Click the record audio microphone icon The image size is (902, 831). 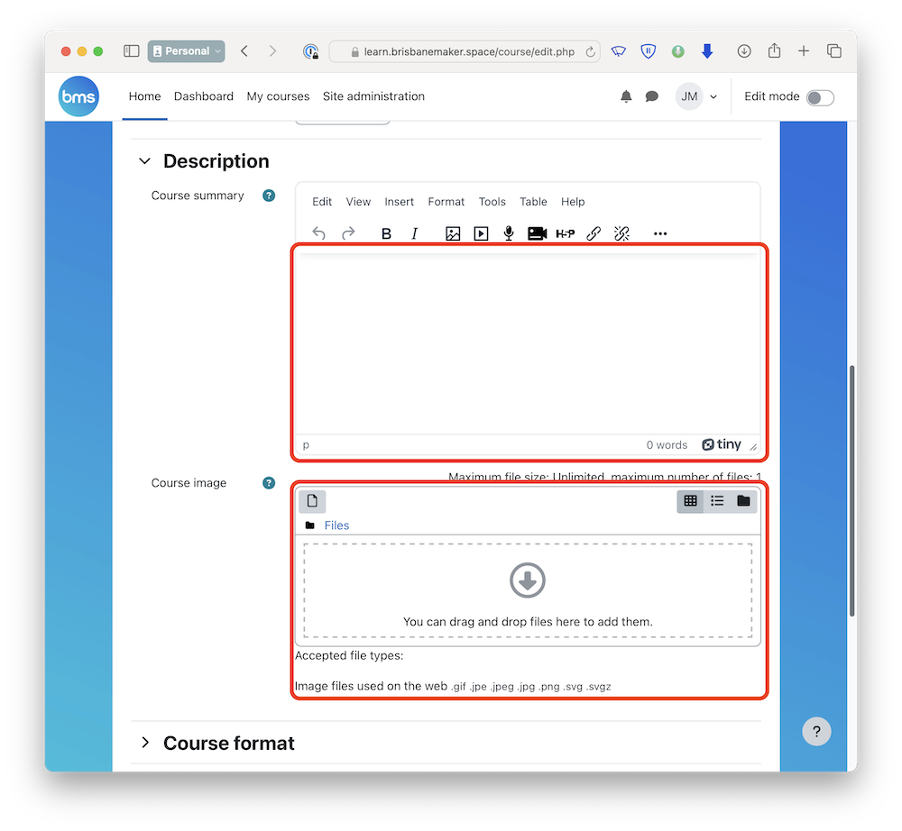(x=509, y=234)
